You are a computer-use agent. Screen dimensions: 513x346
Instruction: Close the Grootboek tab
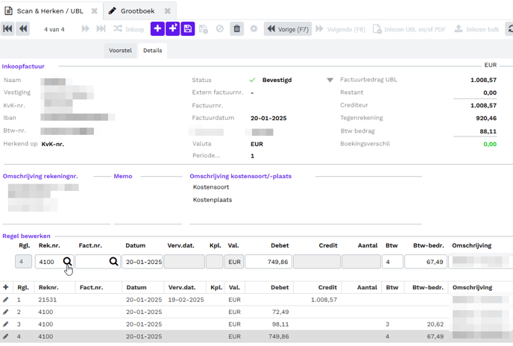coord(168,10)
